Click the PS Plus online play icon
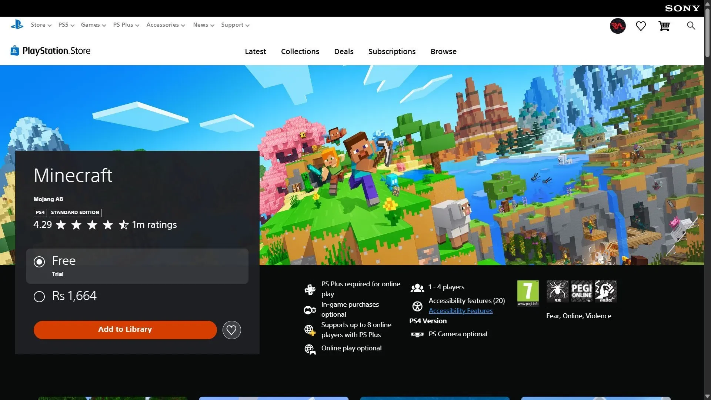This screenshot has width=711, height=400. 310,289
